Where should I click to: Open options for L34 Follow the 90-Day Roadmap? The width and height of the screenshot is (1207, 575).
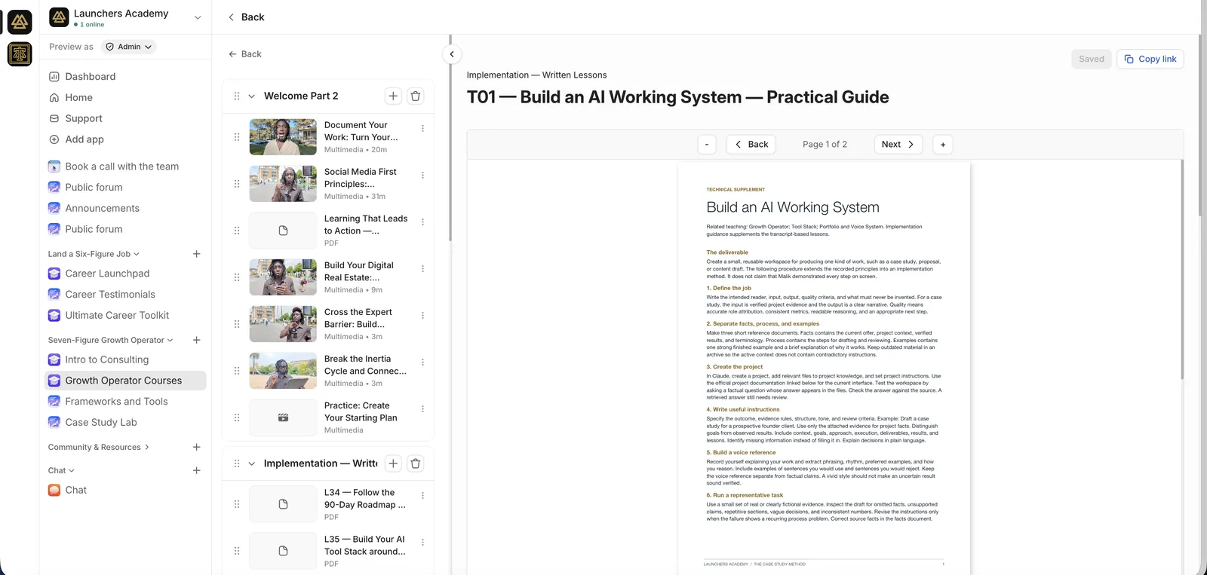click(422, 496)
